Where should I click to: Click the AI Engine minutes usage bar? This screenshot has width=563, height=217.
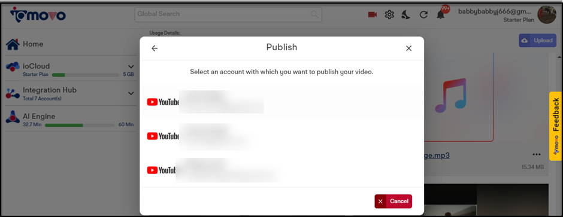(80, 125)
